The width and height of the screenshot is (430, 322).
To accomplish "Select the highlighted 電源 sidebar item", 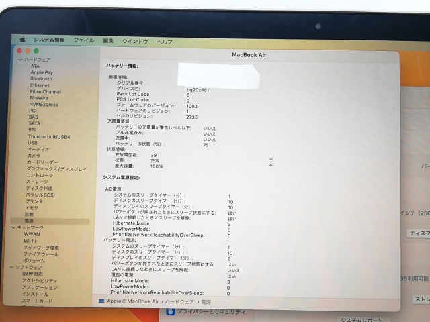I will (x=50, y=221).
